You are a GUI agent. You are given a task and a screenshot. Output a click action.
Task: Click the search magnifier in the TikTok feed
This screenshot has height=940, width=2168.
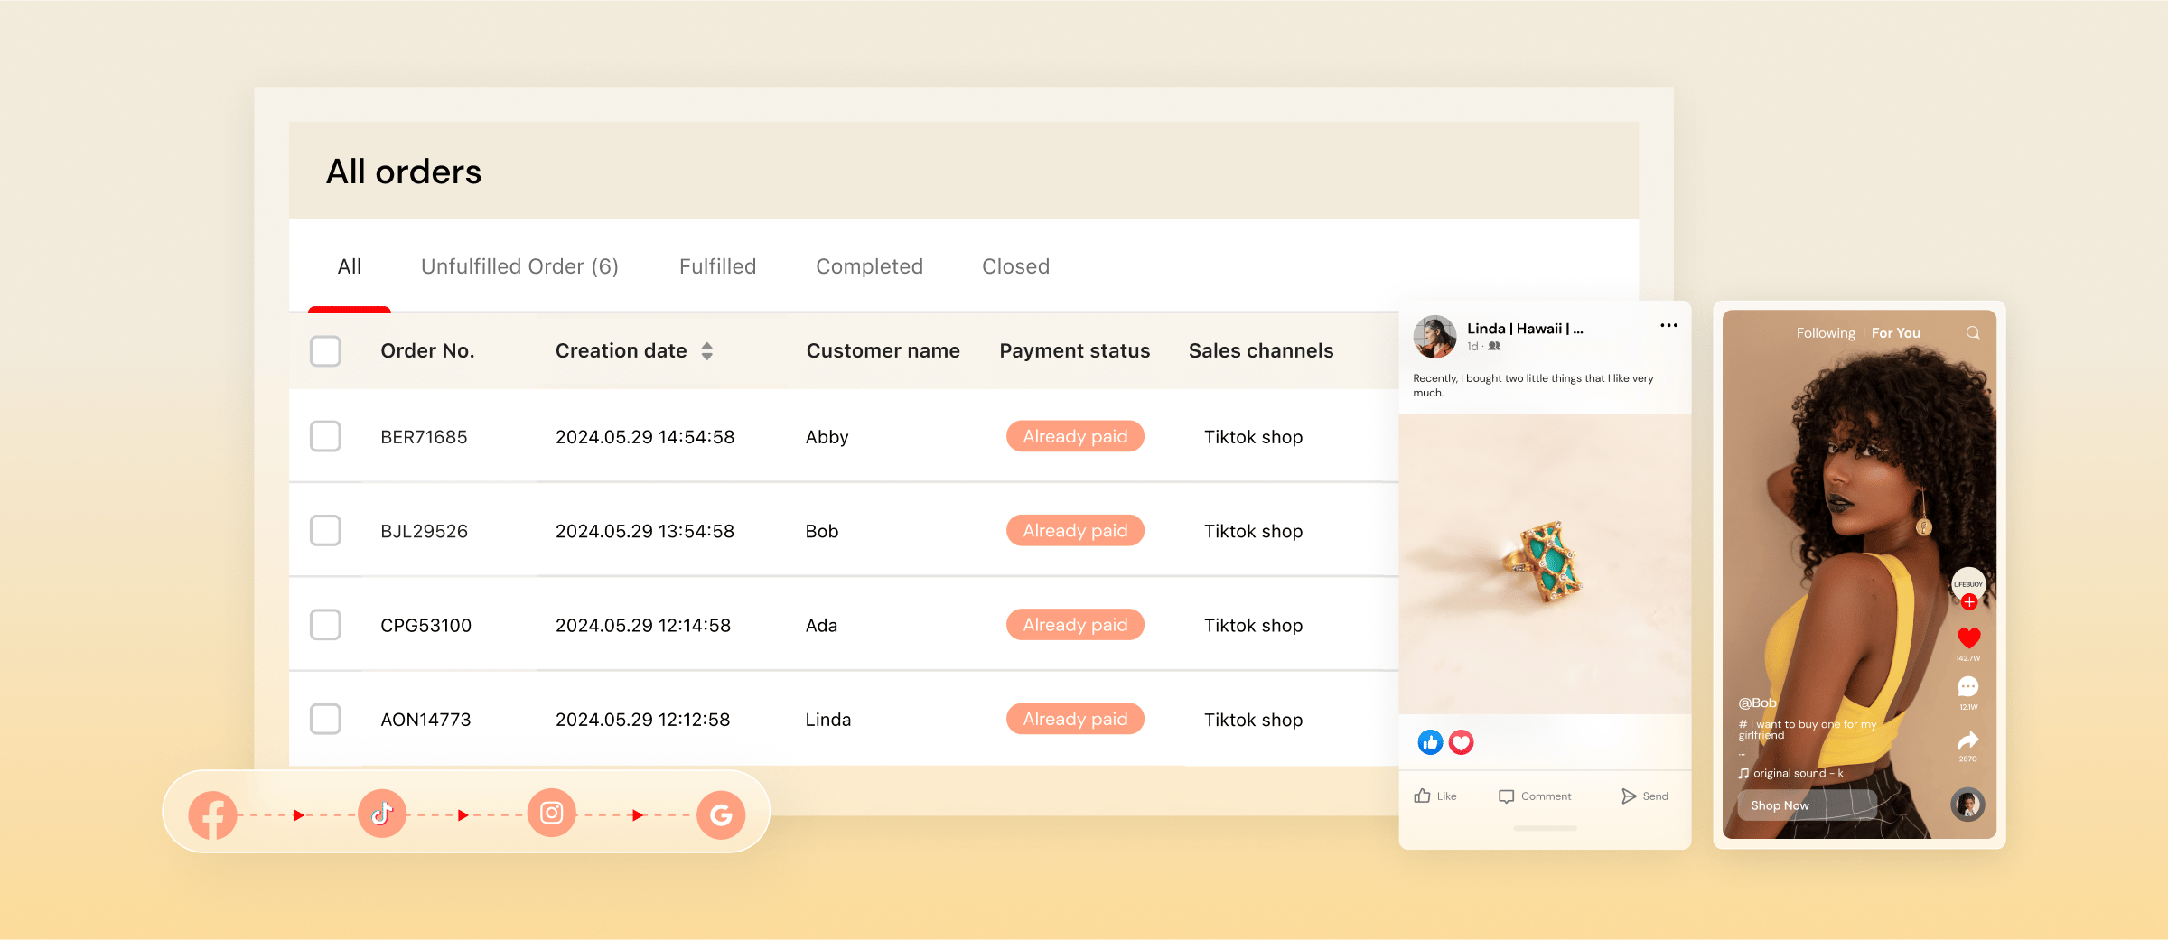click(x=1973, y=333)
